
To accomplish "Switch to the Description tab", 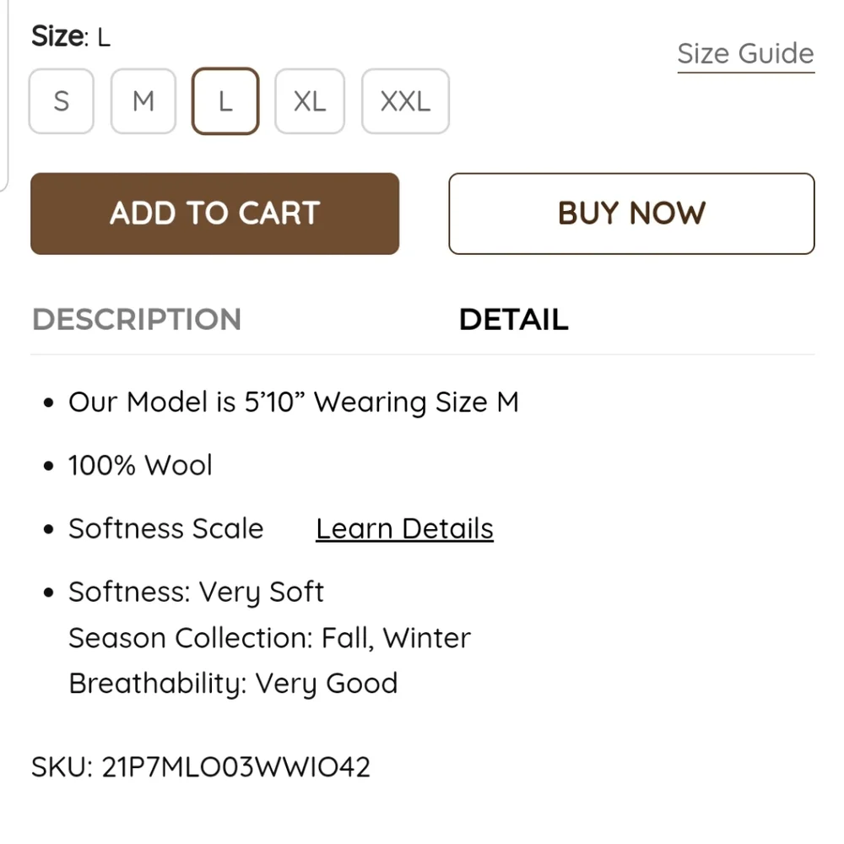I will click(x=137, y=320).
